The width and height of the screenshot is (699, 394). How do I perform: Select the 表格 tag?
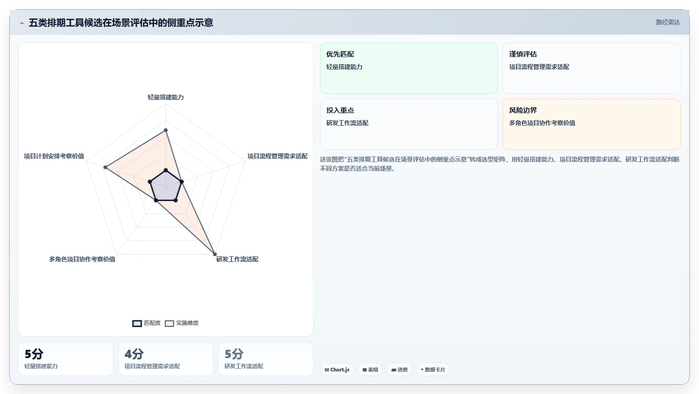370,370
